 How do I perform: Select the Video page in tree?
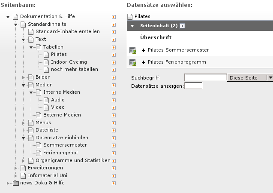tap(57, 107)
